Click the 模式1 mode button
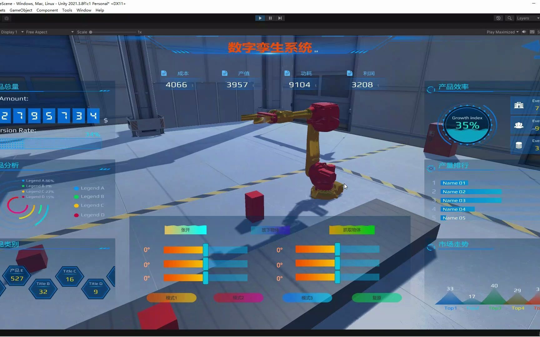This screenshot has height=337, width=540. tap(172, 298)
